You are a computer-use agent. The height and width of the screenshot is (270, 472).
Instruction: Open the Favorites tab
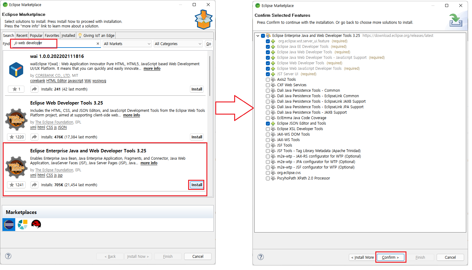tap(52, 36)
